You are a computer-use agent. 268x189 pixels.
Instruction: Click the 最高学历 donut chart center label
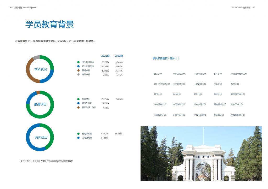tap(40, 104)
